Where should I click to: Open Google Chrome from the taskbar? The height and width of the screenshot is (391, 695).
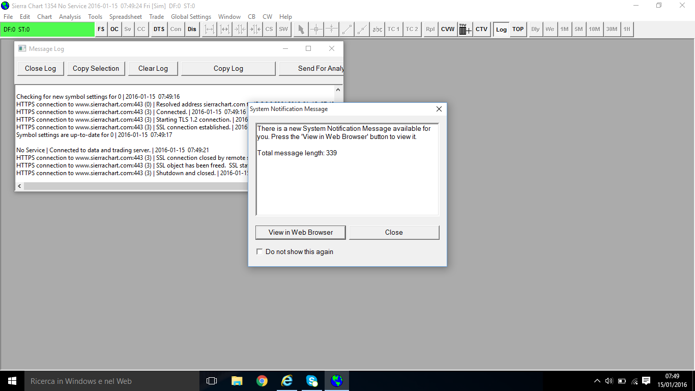pyautogui.click(x=262, y=381)
